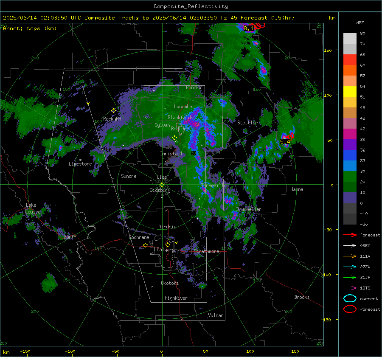382x357 pixels.
Task: Click the Composite_Reflectivity title
Action: [x=191, y=6]
